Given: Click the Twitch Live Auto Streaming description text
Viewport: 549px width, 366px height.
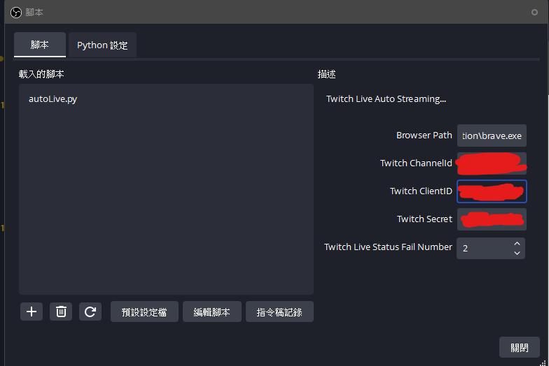Looking at the screenshot, I should coord(387,99).
